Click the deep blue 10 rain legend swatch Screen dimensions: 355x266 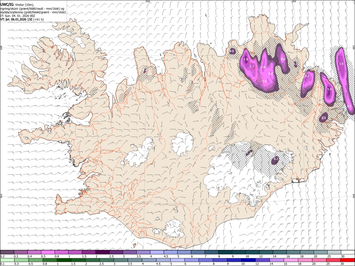coord(248,260)
